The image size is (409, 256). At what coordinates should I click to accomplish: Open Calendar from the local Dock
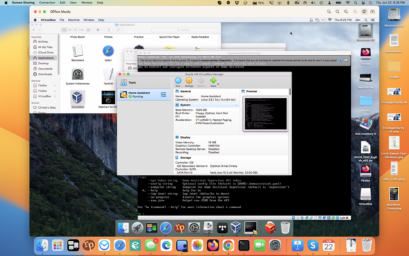[329, 245]
